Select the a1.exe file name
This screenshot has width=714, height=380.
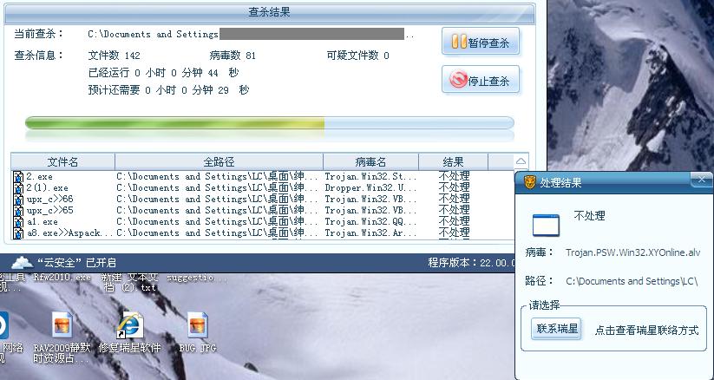click(x=42, y=222)
